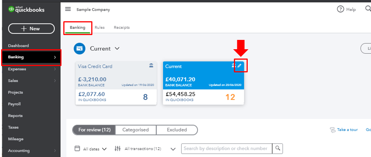Click the blue account card icon
This screenshot has width=371, height=157.
click(x=79, y=48)
